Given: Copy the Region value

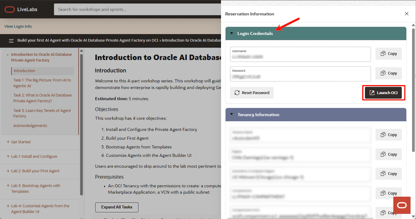Looking at the screenshot, I should (x=388, y=154).
